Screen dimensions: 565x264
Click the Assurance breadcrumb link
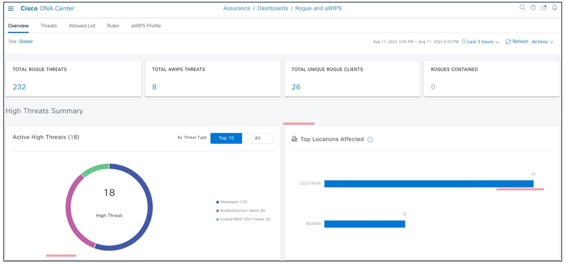click(x=237, y=8)
